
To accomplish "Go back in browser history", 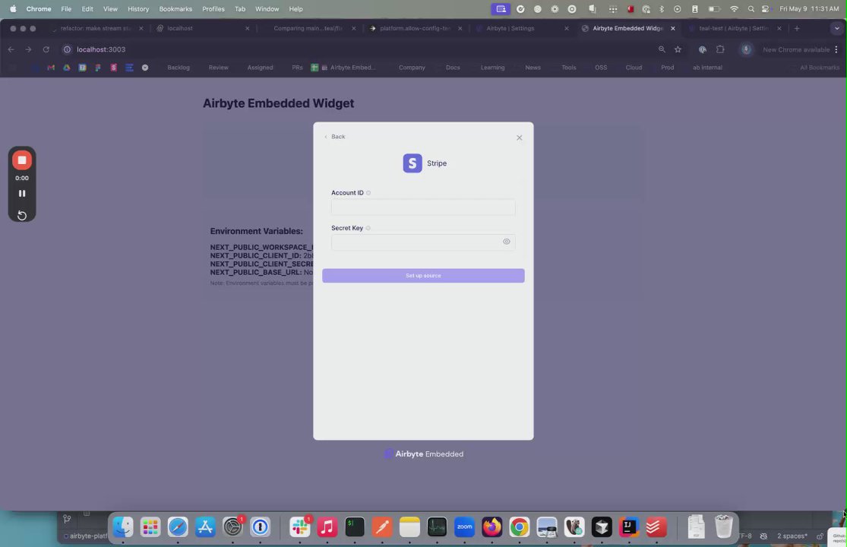I will tap(11, 49).
